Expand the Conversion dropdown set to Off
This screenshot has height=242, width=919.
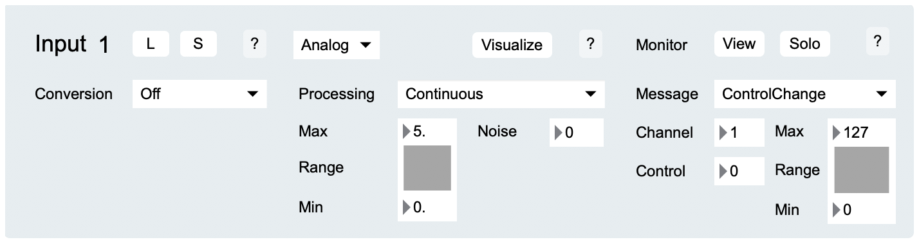coord(200,94)
